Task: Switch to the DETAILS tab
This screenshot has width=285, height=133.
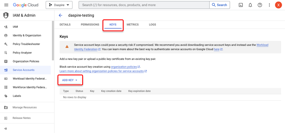Action: [65, 25]
